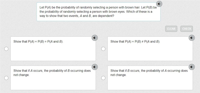Play audio for the question prompt

(159, 4)
